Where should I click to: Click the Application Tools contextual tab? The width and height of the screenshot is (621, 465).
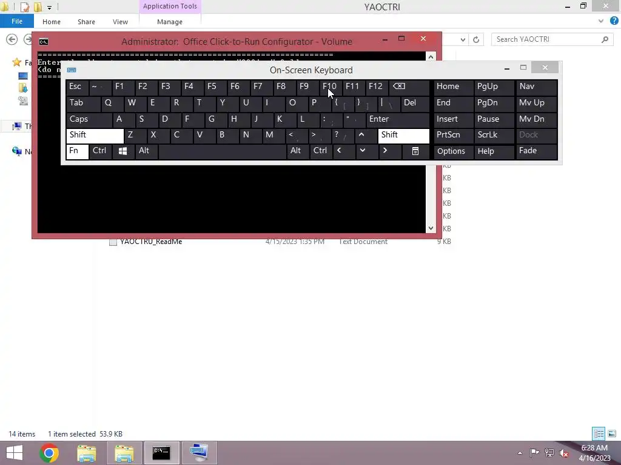point(170,6)
